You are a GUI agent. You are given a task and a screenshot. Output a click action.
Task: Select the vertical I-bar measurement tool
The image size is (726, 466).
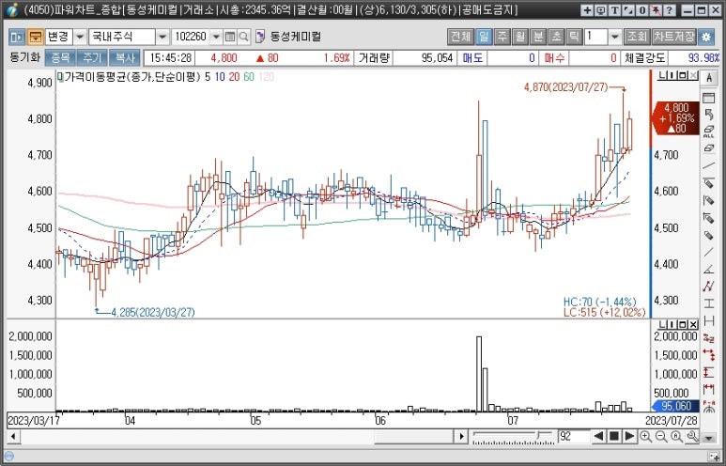[708, 303]
